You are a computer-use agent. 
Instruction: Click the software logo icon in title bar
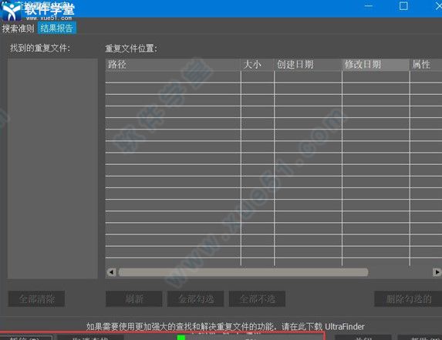tap(11, 11)
